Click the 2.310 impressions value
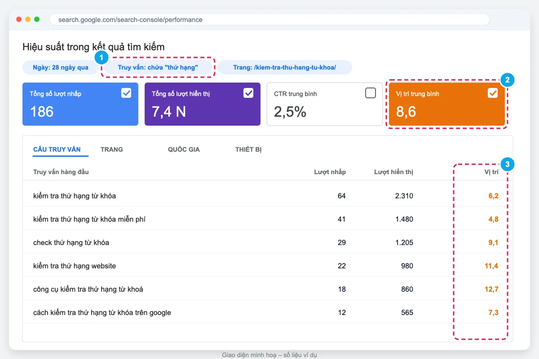 (x=404, y=196)
